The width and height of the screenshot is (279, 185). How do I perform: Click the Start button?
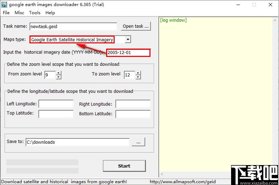[124, 166]
